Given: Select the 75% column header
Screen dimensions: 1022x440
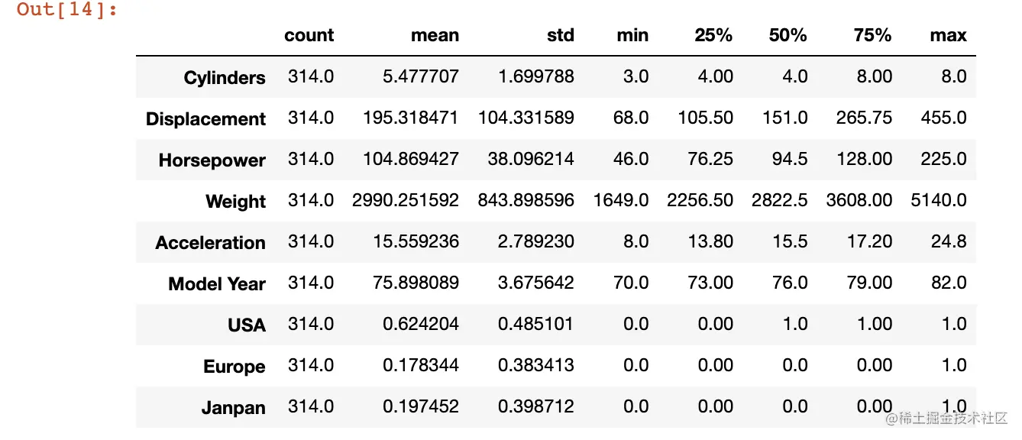Looking at the screenshot, I should point(872,35).
